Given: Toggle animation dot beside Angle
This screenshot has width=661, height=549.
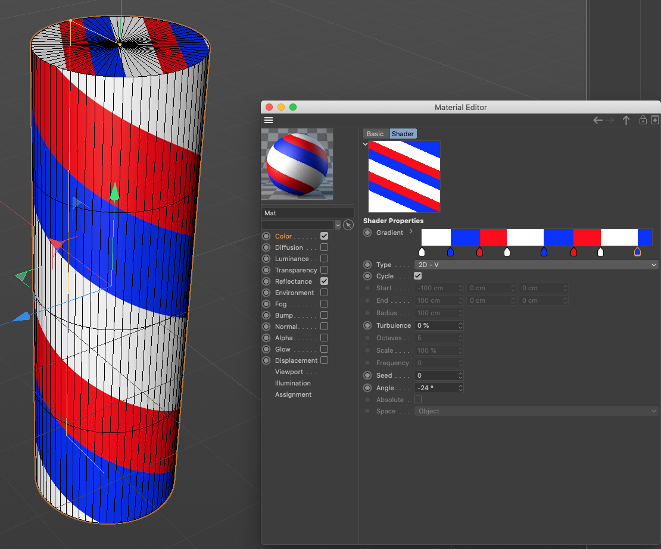Looking at the screenshot, I should tap(367, 388).
